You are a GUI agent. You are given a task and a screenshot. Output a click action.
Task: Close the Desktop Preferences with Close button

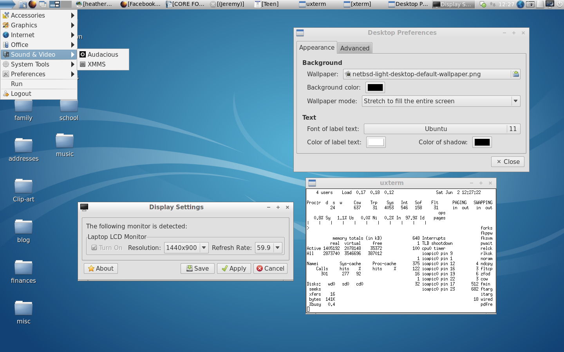click(x=508, y=162)
